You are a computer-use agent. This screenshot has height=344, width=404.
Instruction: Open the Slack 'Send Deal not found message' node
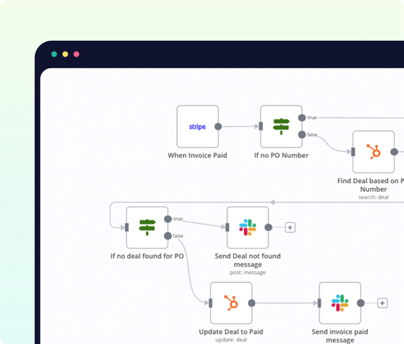coord(248,228)
